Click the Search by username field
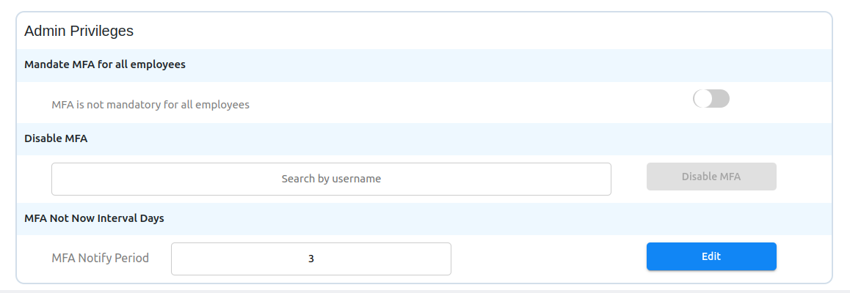This screenshot has width=850, height=293. click(331, 179)
